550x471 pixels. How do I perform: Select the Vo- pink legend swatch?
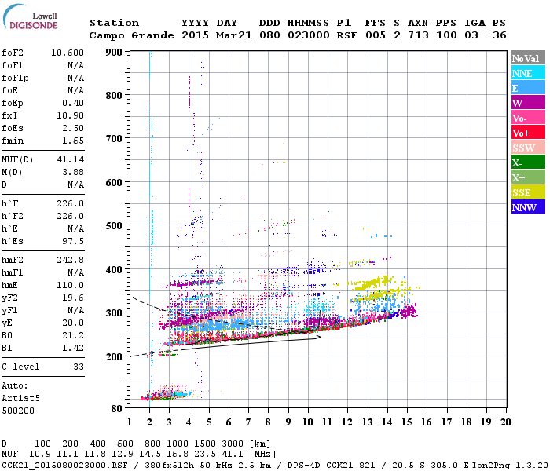coord(528,118)
